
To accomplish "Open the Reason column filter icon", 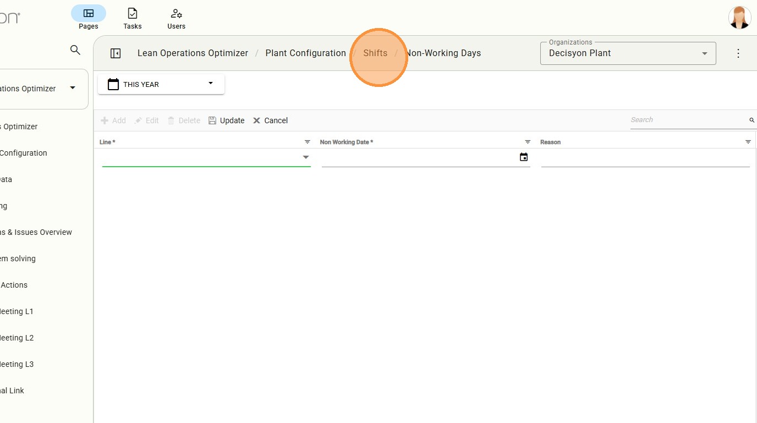I will pos(748,142).
